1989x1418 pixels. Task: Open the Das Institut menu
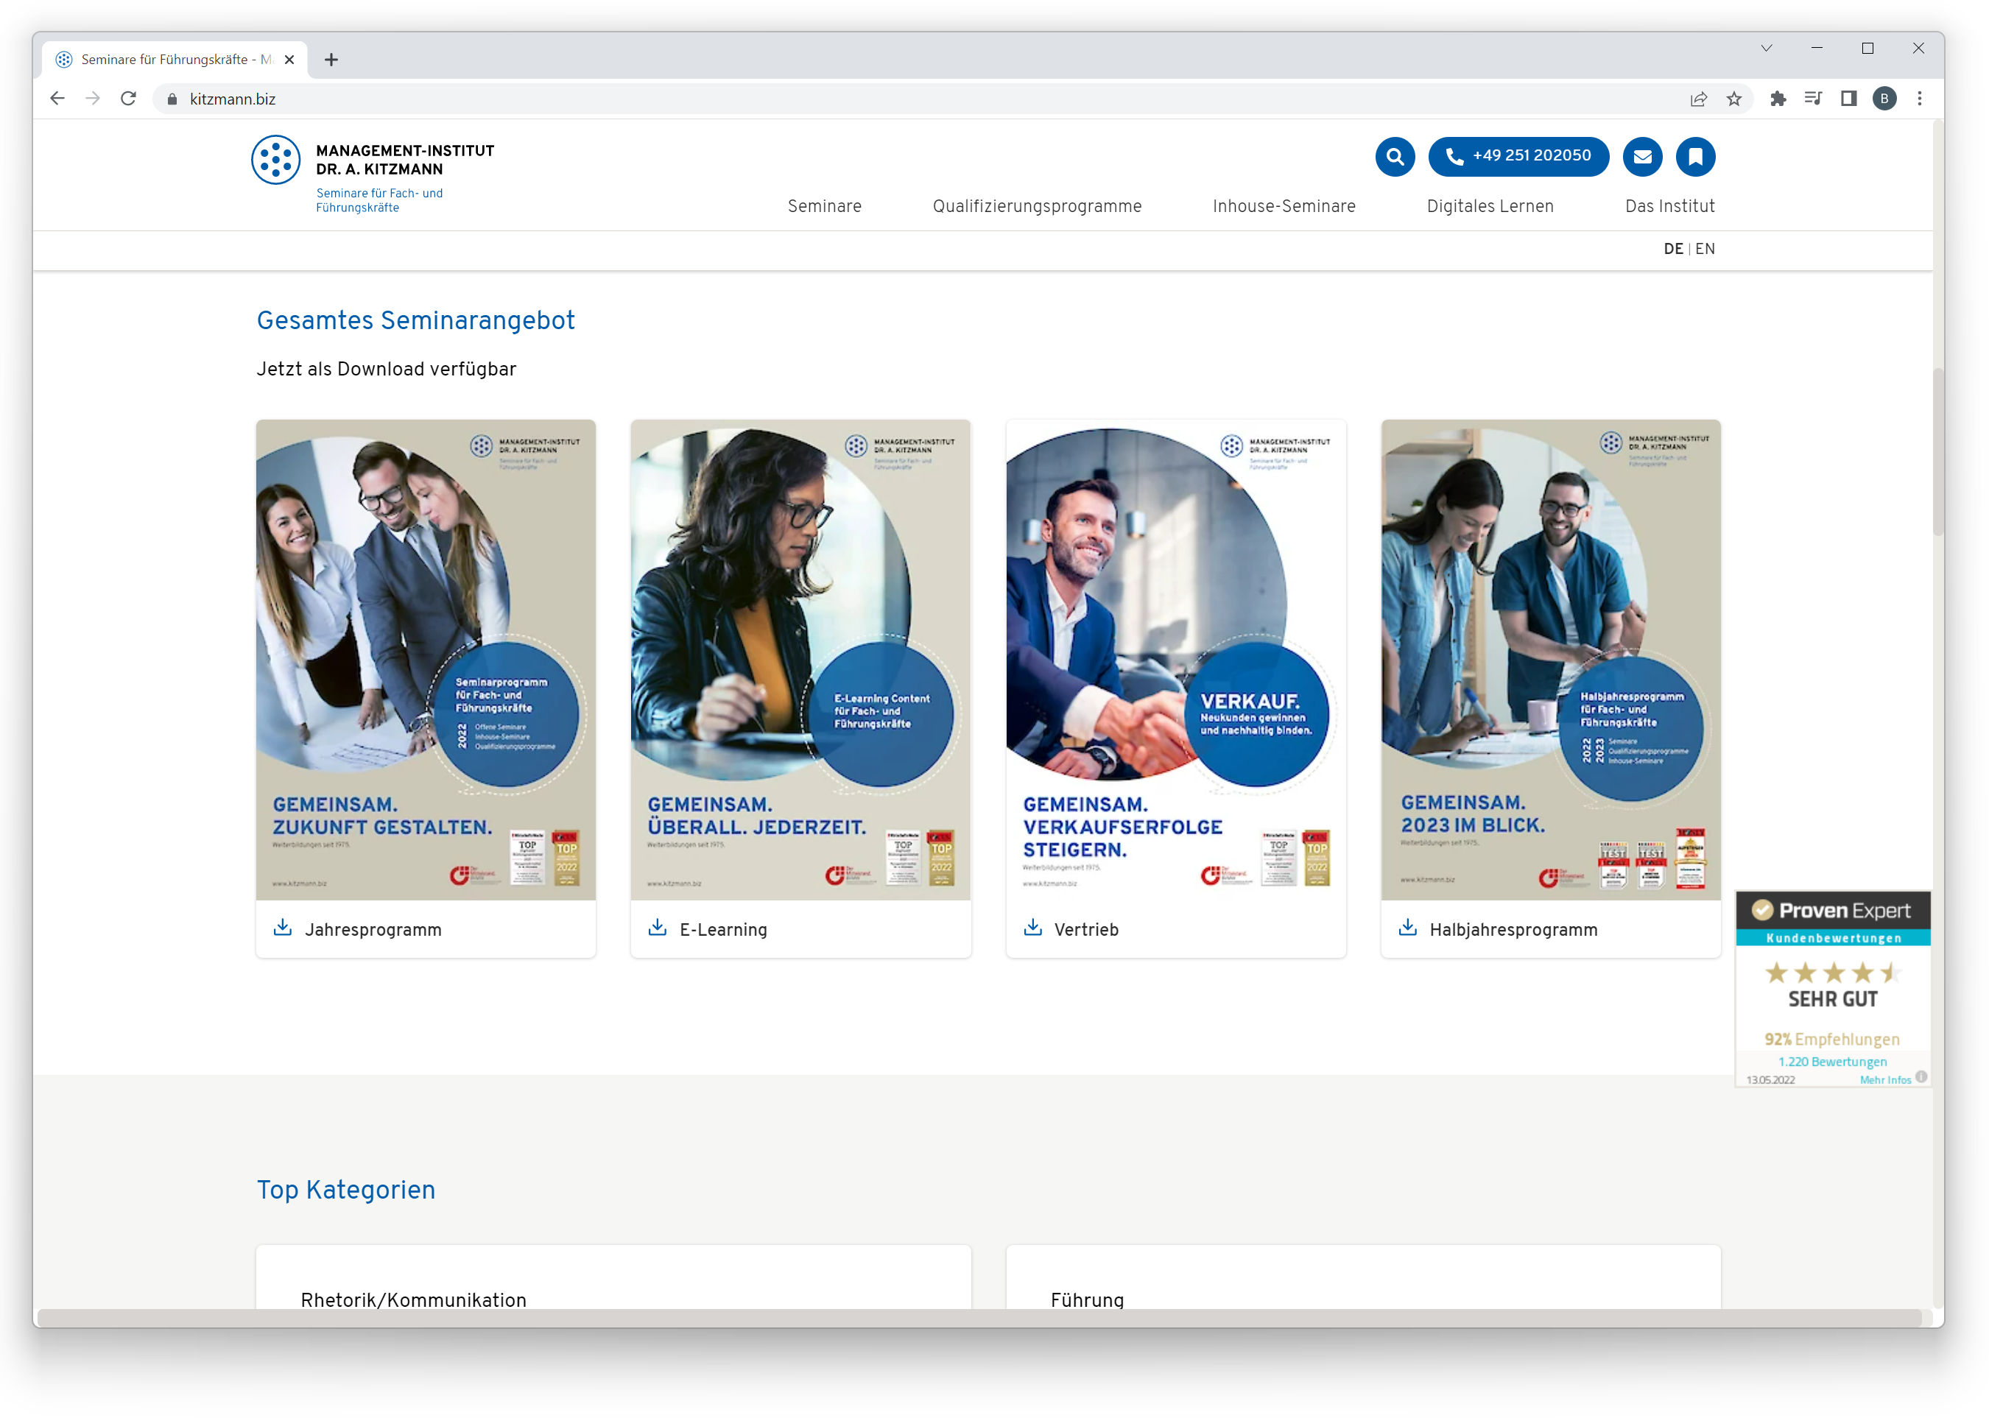coord(1669,206)
